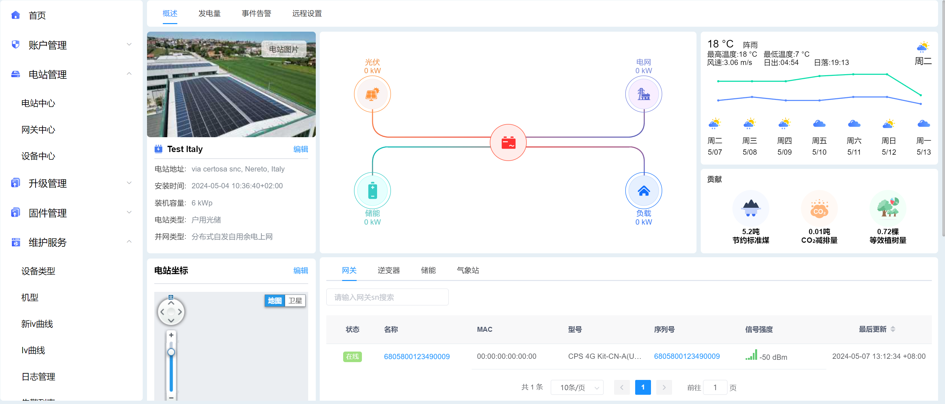Click the weather icon for 周日 5/12
The width and height of the screenshot is (945, 404).
pyautogui.click(x=889, y=124)
